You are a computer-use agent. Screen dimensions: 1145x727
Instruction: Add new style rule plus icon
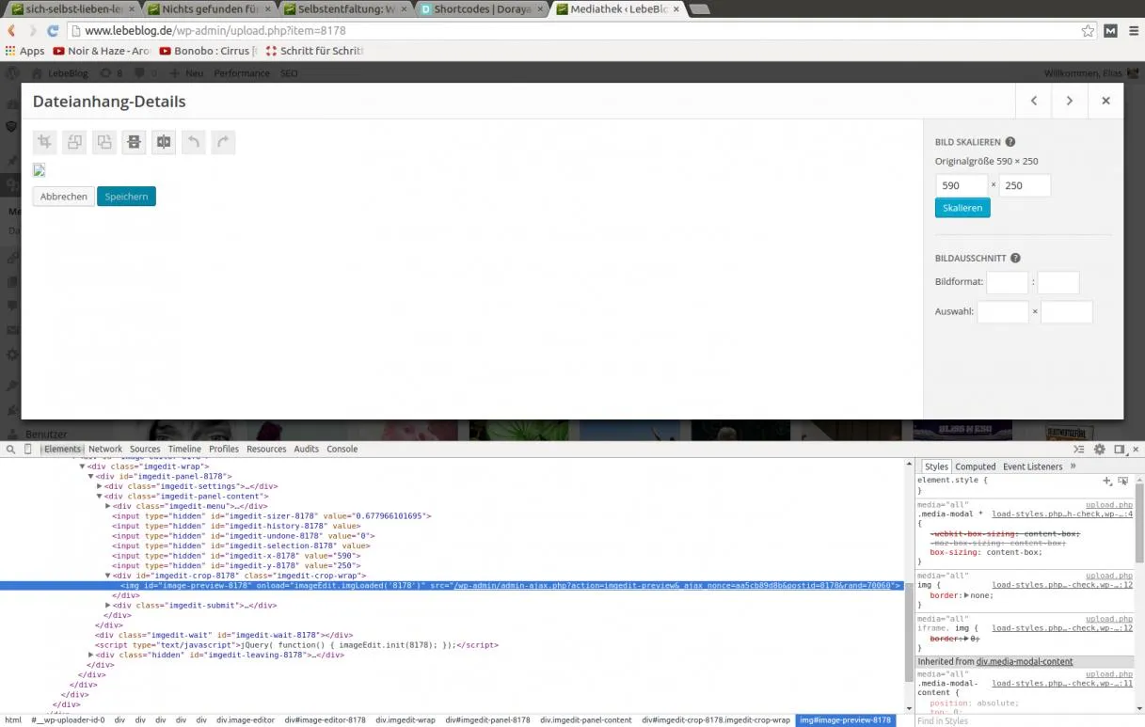tap(1107, 481)
